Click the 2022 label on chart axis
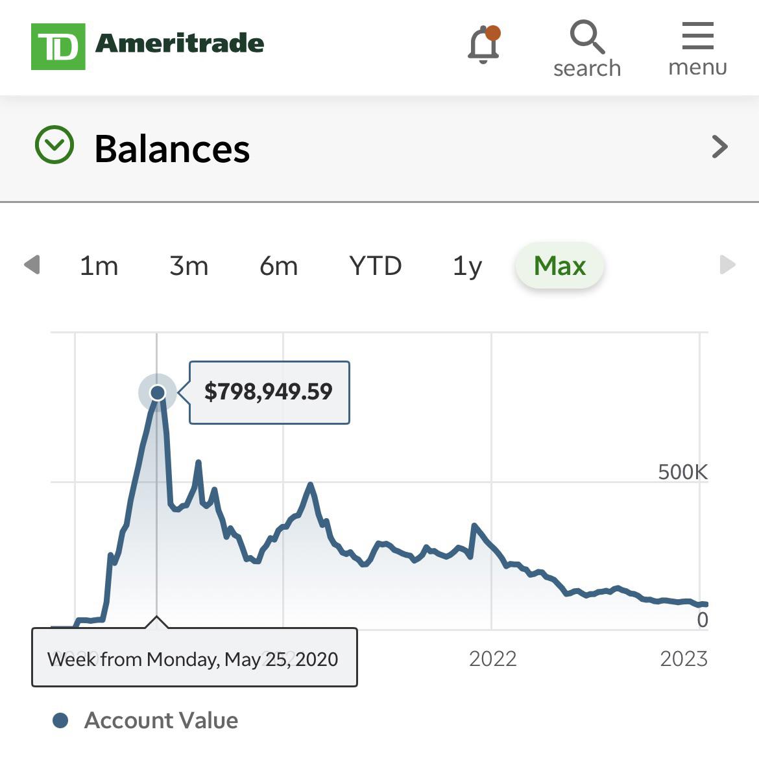This screenshot has width=759, height=760. click(492, 659)
